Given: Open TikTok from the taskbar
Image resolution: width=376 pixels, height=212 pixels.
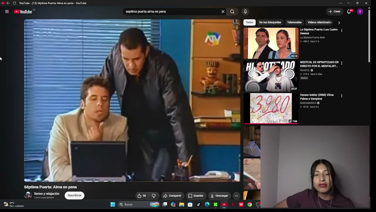Looking at the screenshot, I should 199,204.
